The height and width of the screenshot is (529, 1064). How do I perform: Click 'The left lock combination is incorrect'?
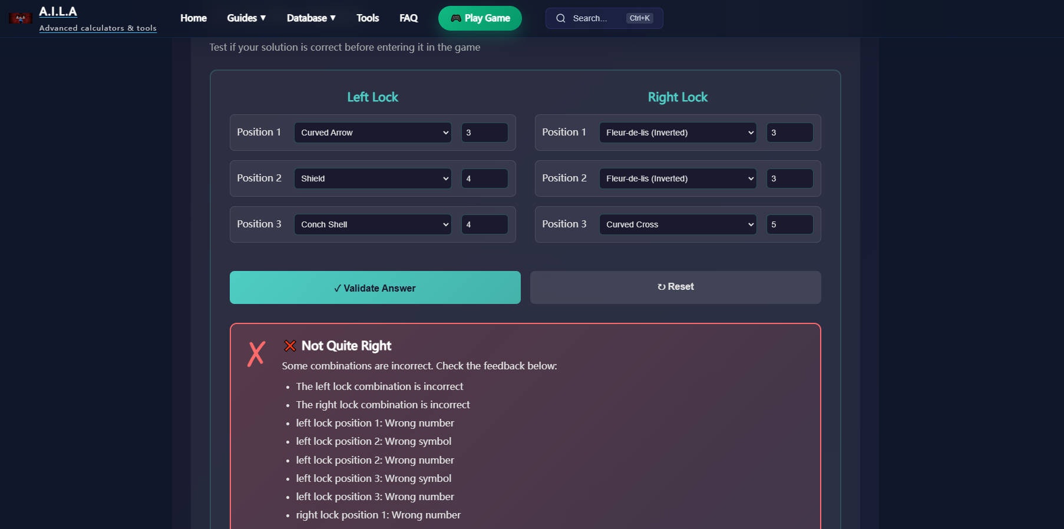point(379,386)
